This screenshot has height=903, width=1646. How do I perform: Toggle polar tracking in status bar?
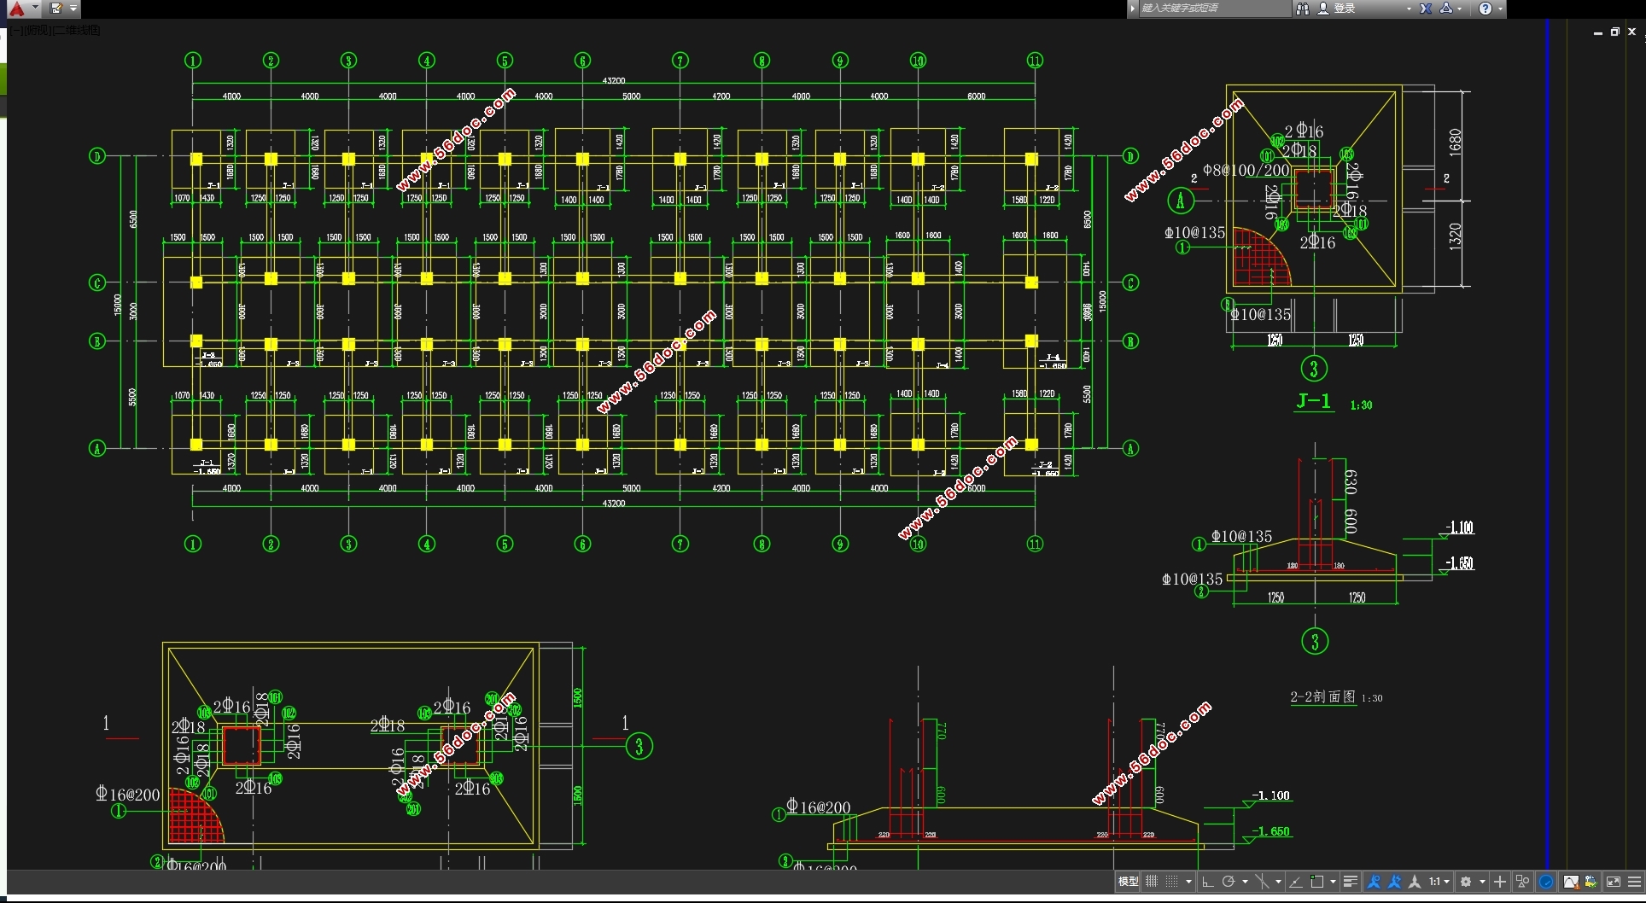pos(1229,882)
